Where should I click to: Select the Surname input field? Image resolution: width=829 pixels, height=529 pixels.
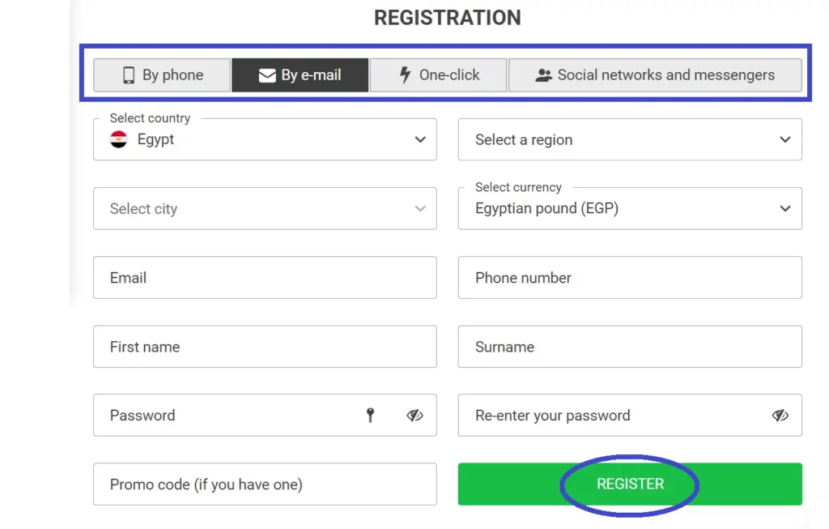(x=630, y=346)
